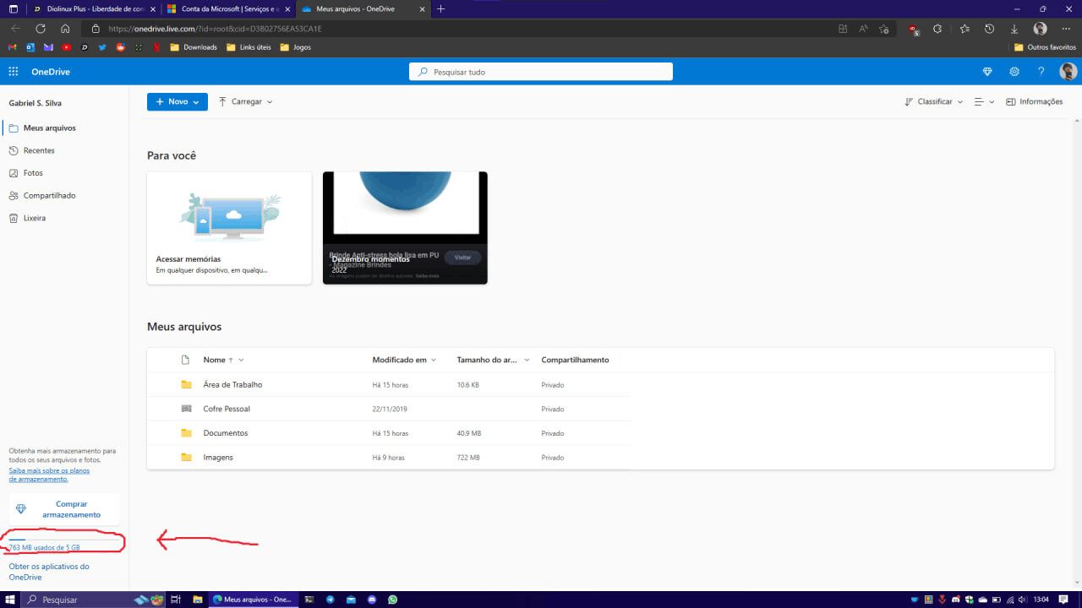
Task: Click the Windows taskbar Pesquisar search box
Action: 95,600
